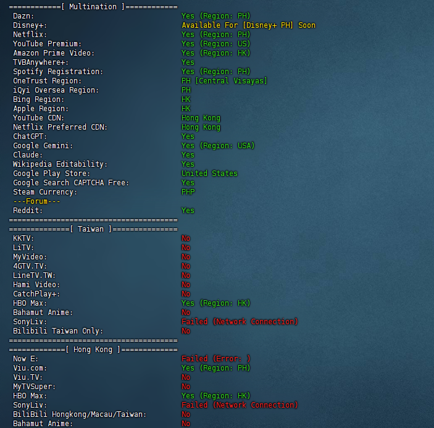Click the 'LiTV:' label

pos(23,248)
